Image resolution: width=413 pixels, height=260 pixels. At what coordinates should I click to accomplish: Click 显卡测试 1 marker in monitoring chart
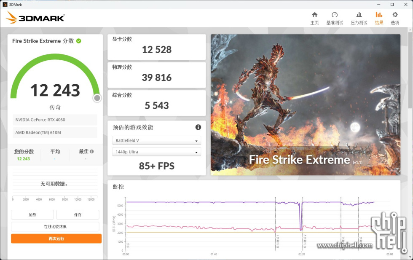[x=278, y=241]
